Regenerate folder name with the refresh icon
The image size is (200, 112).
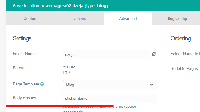pyautogui.click(x=154, y=54)
